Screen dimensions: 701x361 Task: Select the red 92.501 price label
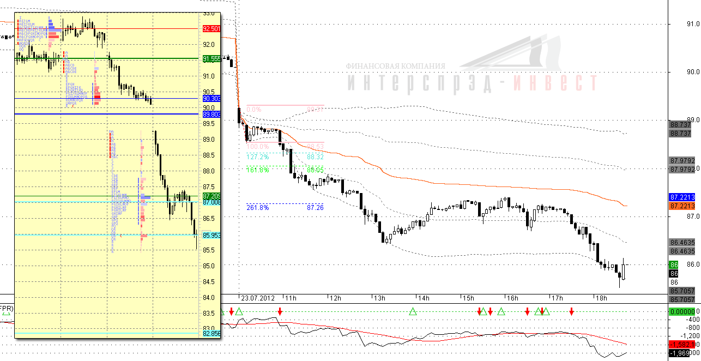tap(211, 28)
